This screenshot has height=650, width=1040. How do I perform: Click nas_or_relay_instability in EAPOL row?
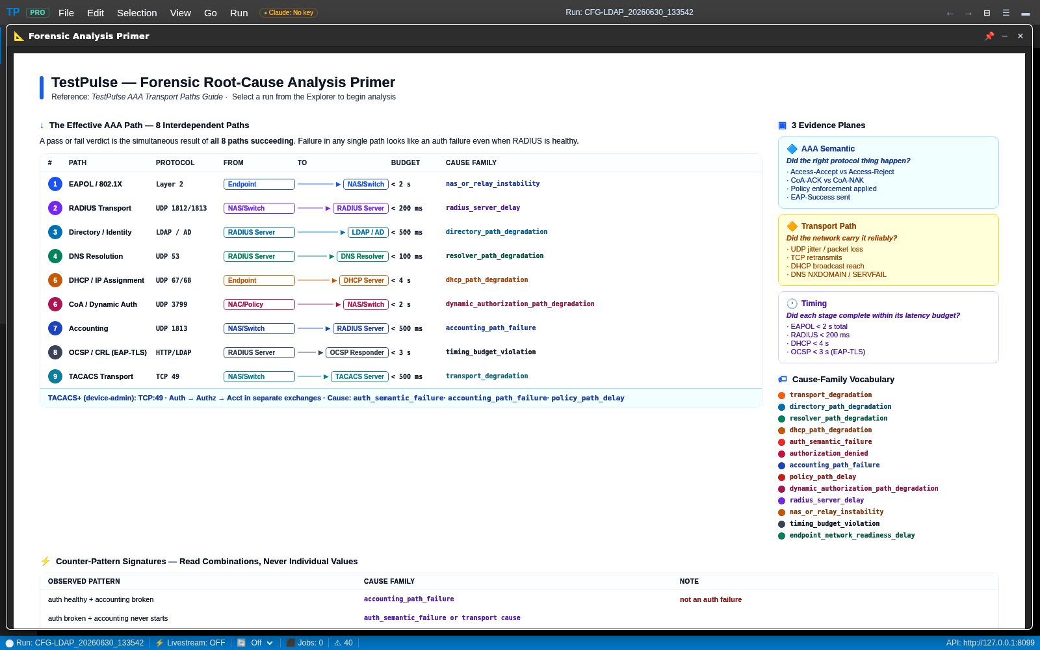coord(493,184)
